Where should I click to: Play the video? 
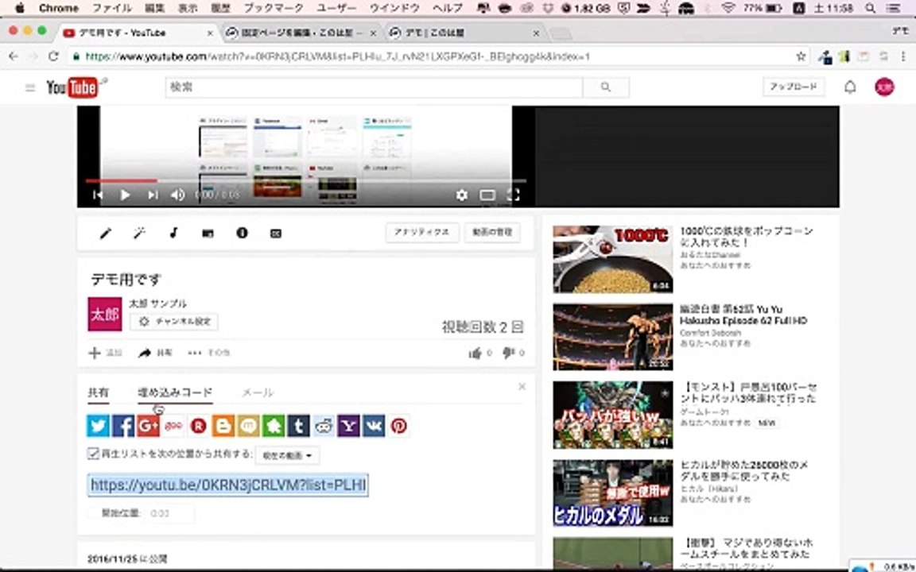click(125, 195)
